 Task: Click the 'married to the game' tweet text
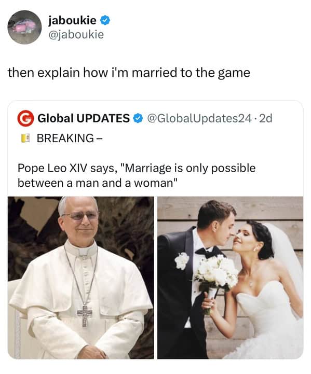click(x=129, y=73)
